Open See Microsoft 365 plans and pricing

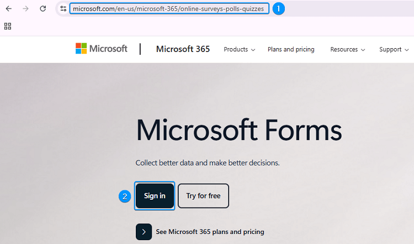tap(210, 232)
